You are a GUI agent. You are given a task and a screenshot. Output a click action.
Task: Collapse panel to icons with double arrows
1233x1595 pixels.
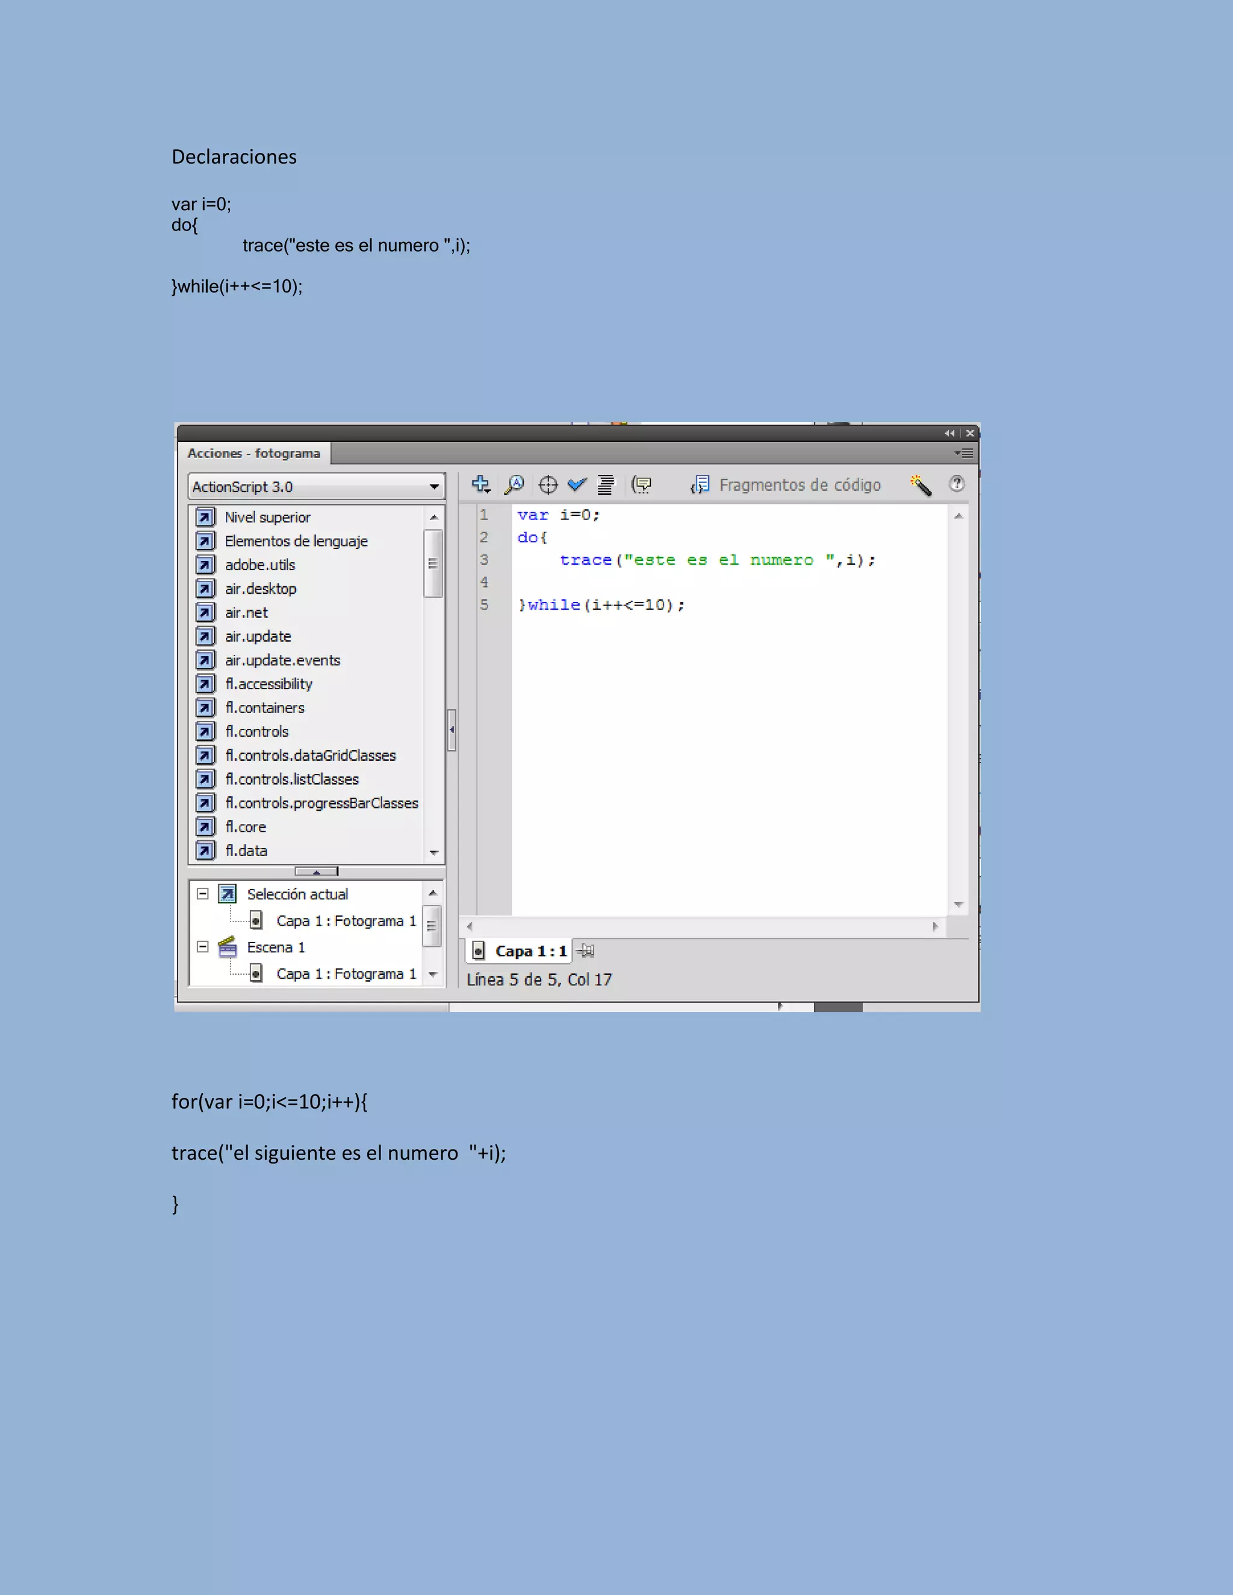949,433
